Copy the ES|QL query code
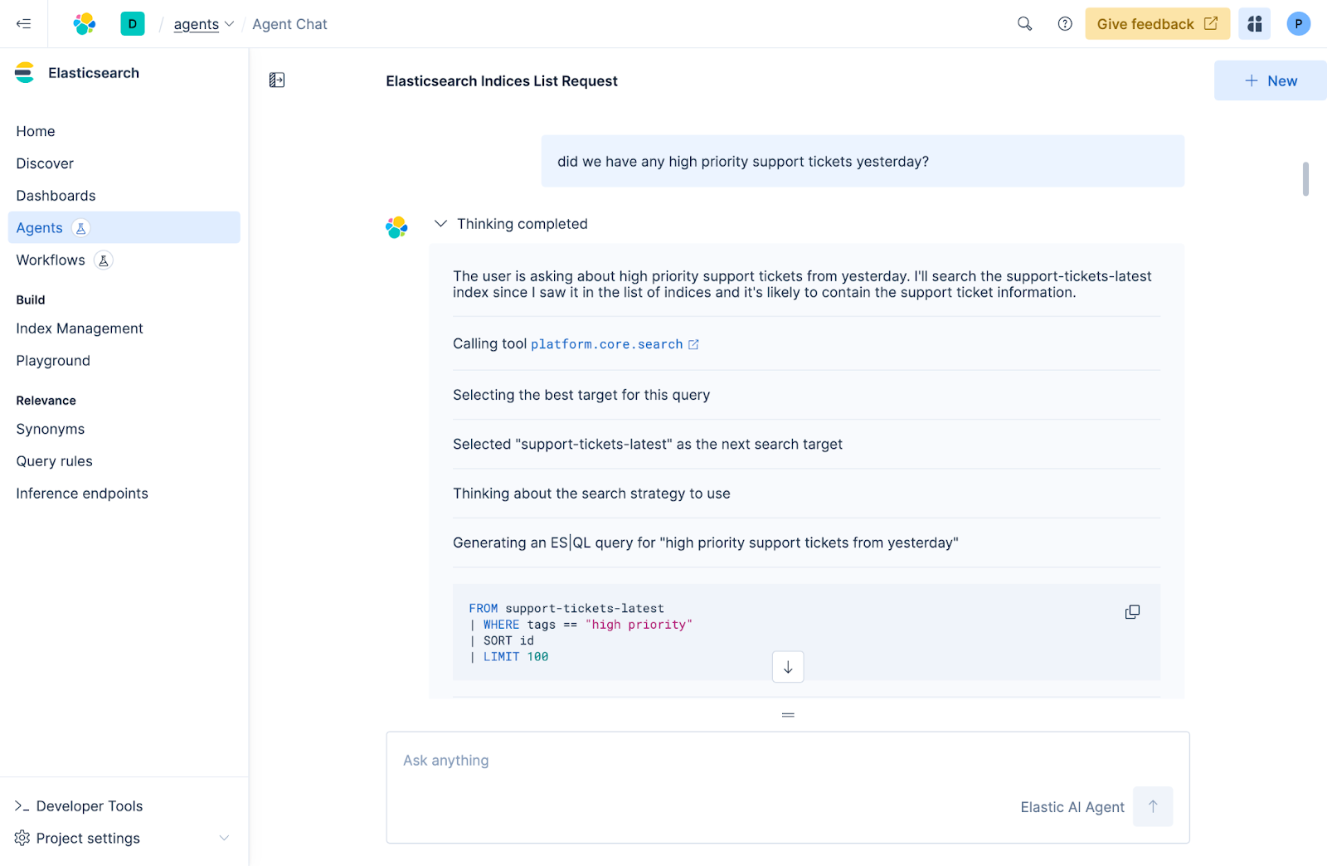Screen dimensions: 1327x866 pos(1132,612)
